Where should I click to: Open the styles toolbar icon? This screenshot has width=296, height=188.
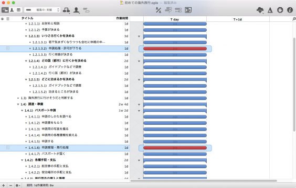270,10
